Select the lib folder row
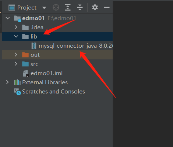This screenshot has width=173, height=147. click(x=57, y=36)
